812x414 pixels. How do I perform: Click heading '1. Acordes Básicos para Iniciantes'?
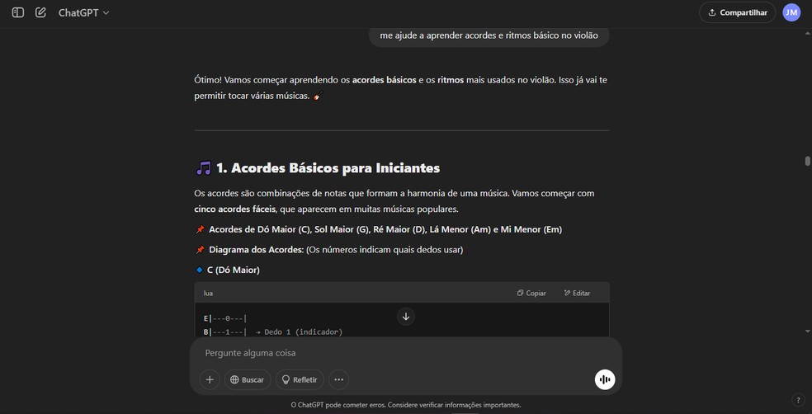click(x=318, y=168)
